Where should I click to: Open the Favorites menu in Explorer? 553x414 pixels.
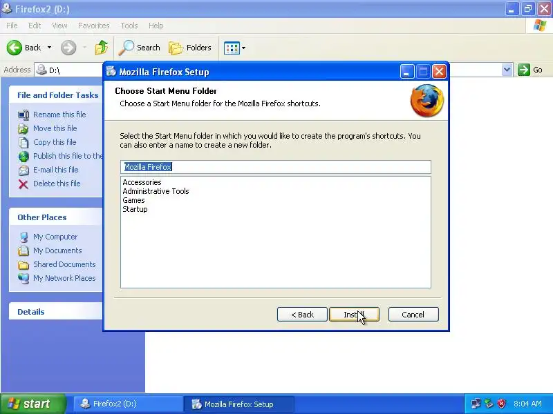[94, 26]
